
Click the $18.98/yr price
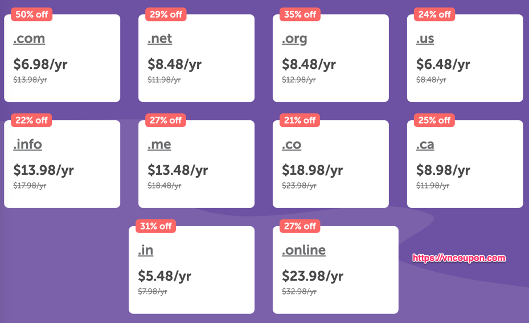[313, 170]
